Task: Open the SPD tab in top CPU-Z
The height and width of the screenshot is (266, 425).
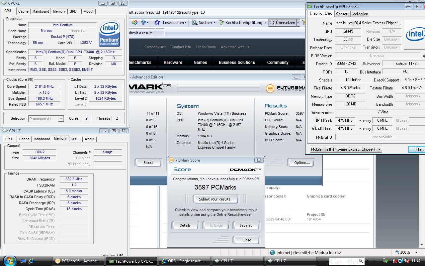Action: [x=73, y=11]
